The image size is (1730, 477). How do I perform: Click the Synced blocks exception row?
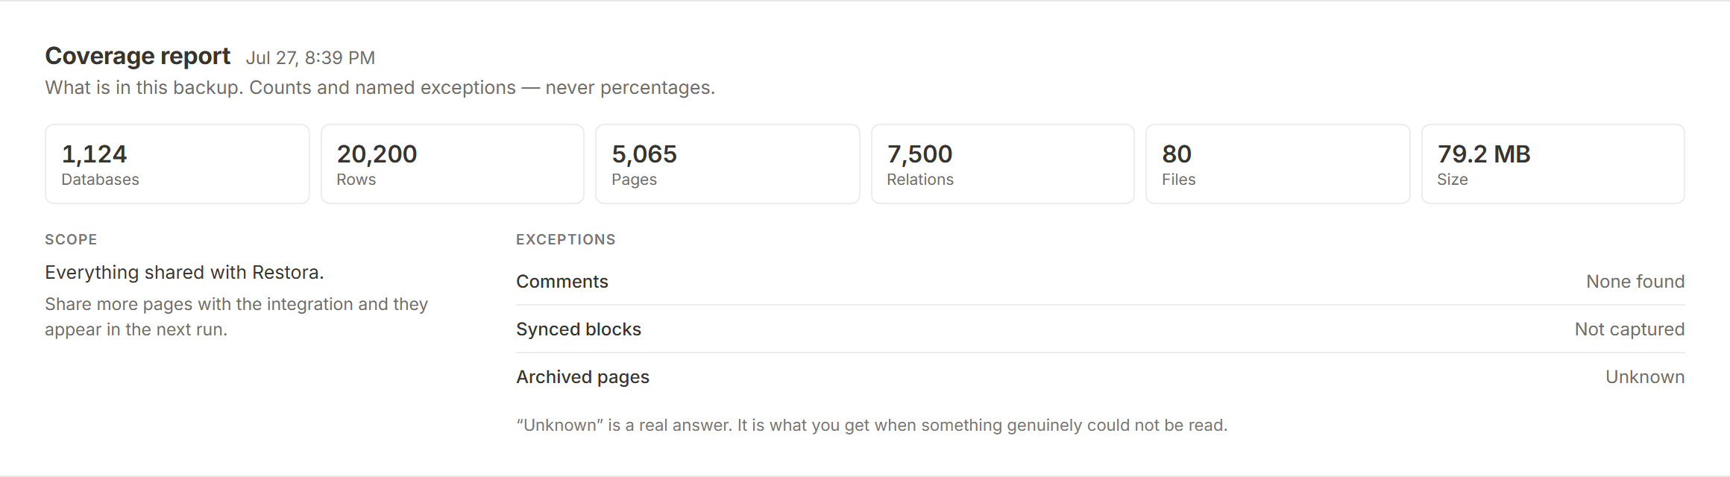[1101, 329]
